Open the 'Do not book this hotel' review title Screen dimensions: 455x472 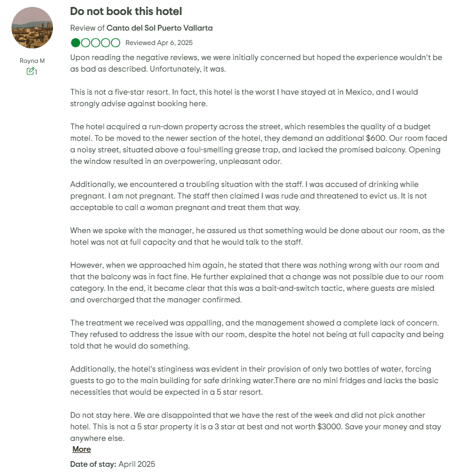pos(126,11)
